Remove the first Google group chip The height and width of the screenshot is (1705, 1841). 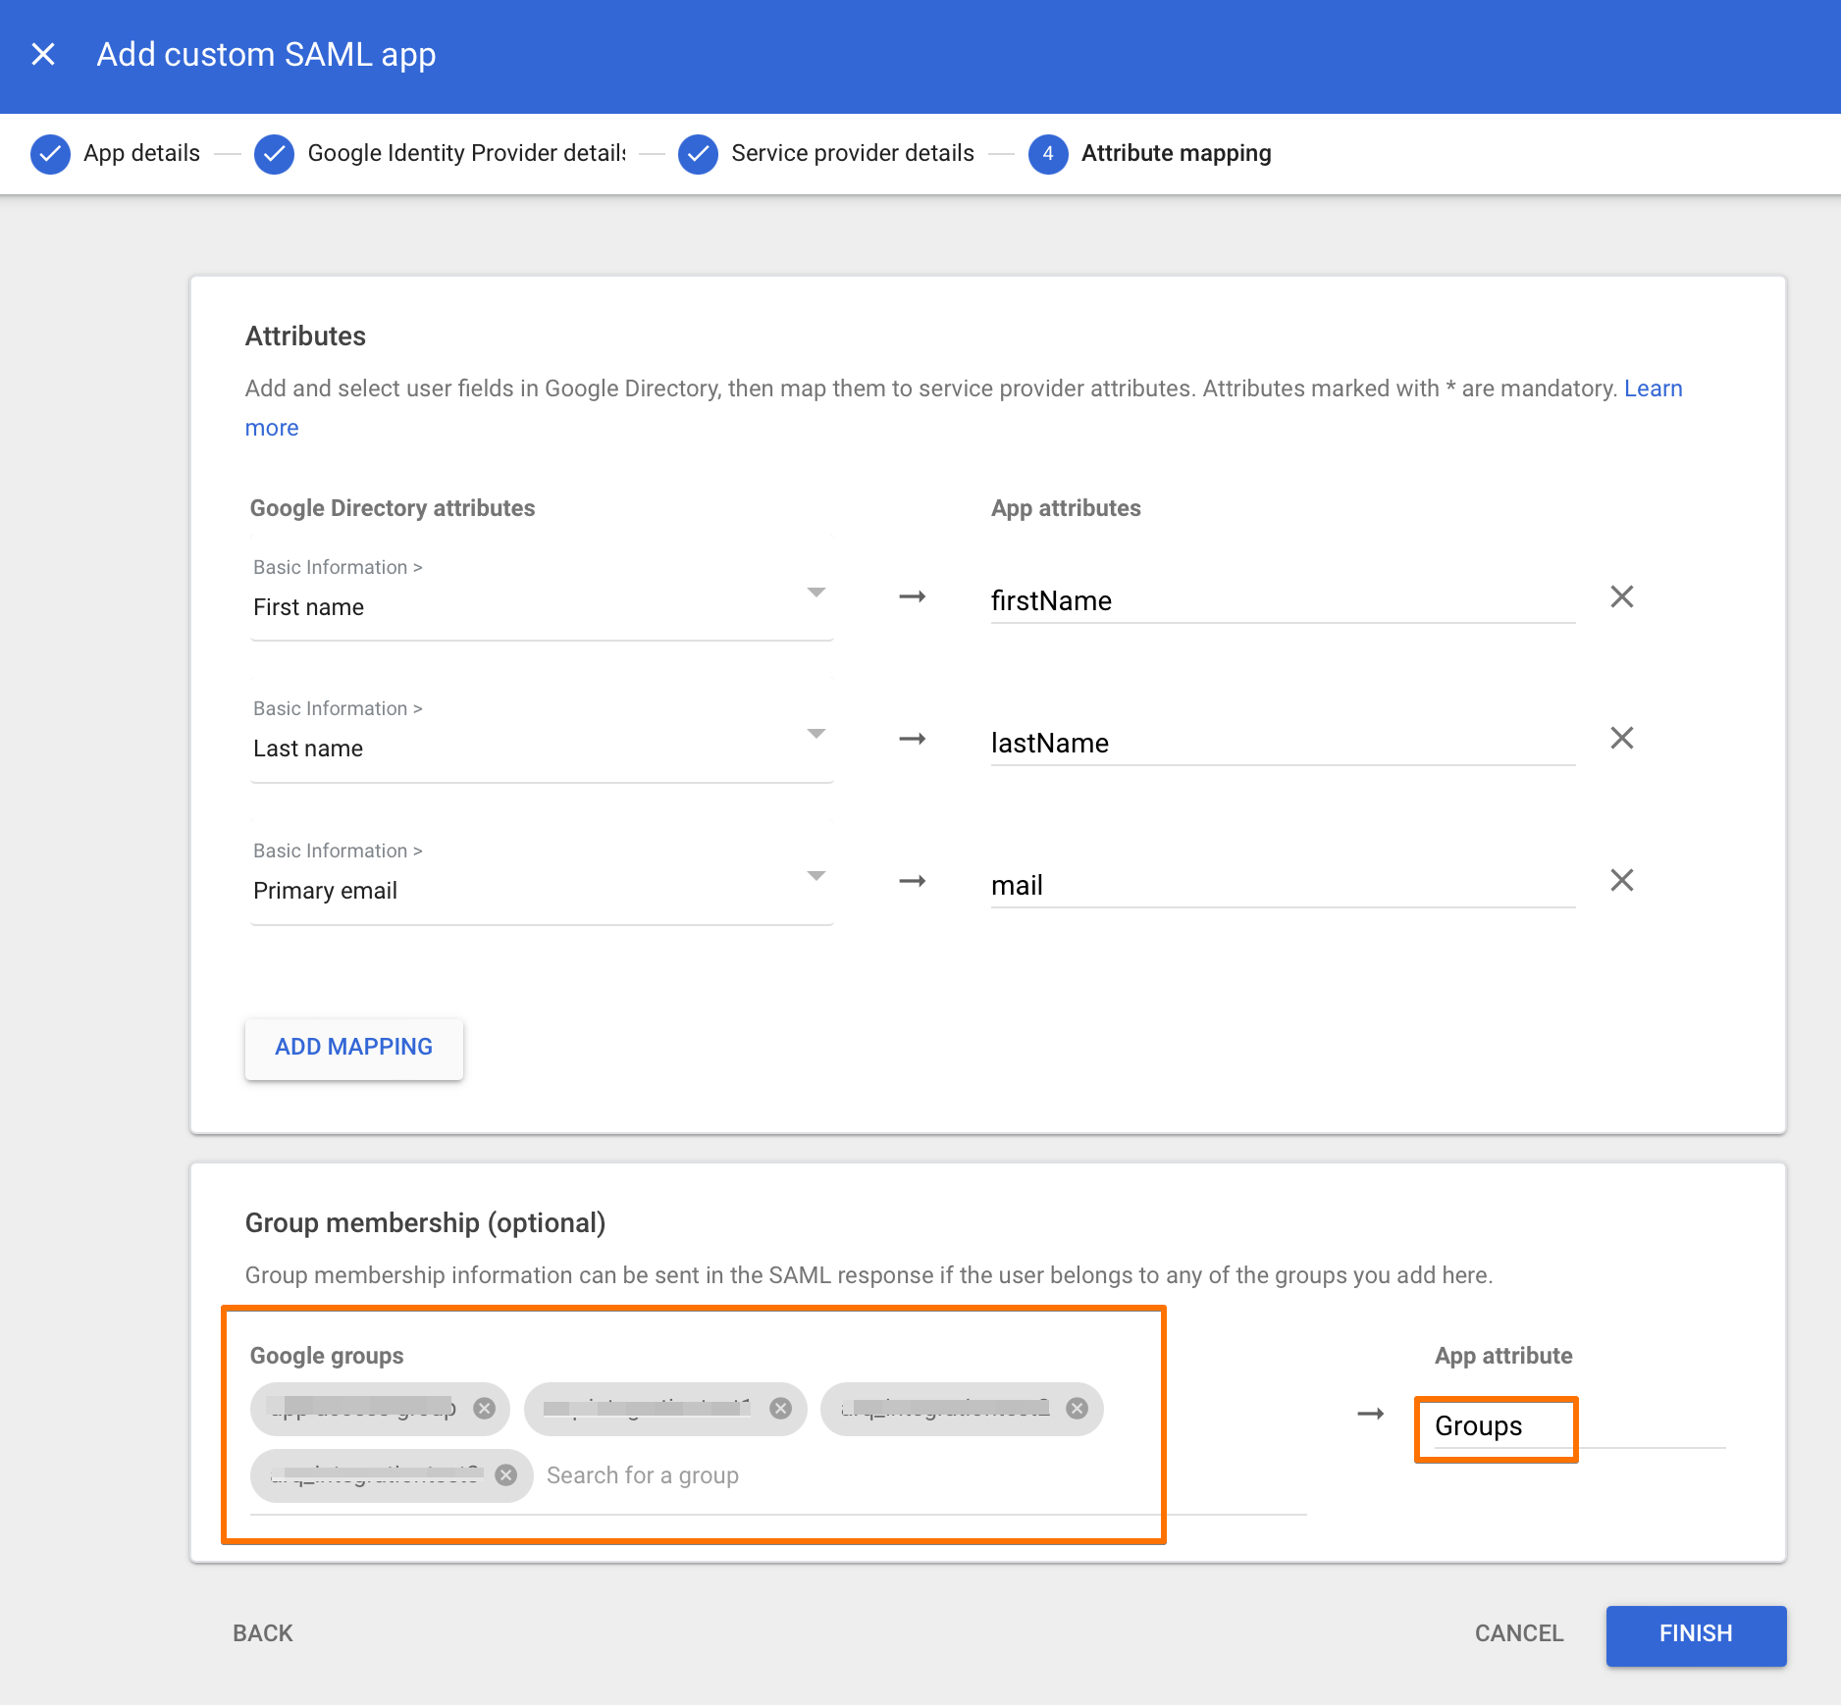484,1409
